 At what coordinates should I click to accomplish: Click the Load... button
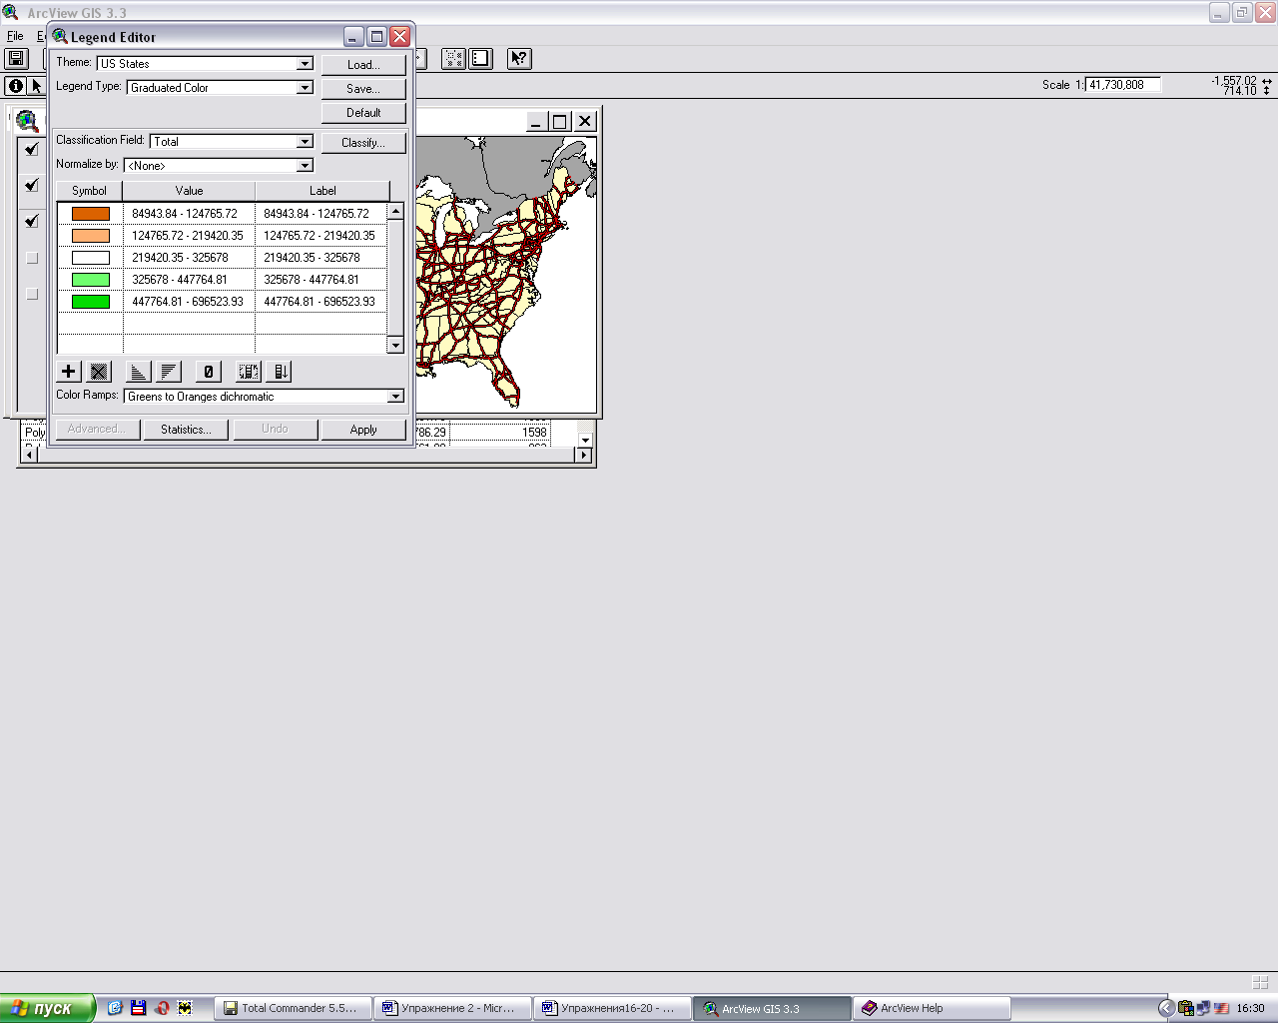(363, 65)
